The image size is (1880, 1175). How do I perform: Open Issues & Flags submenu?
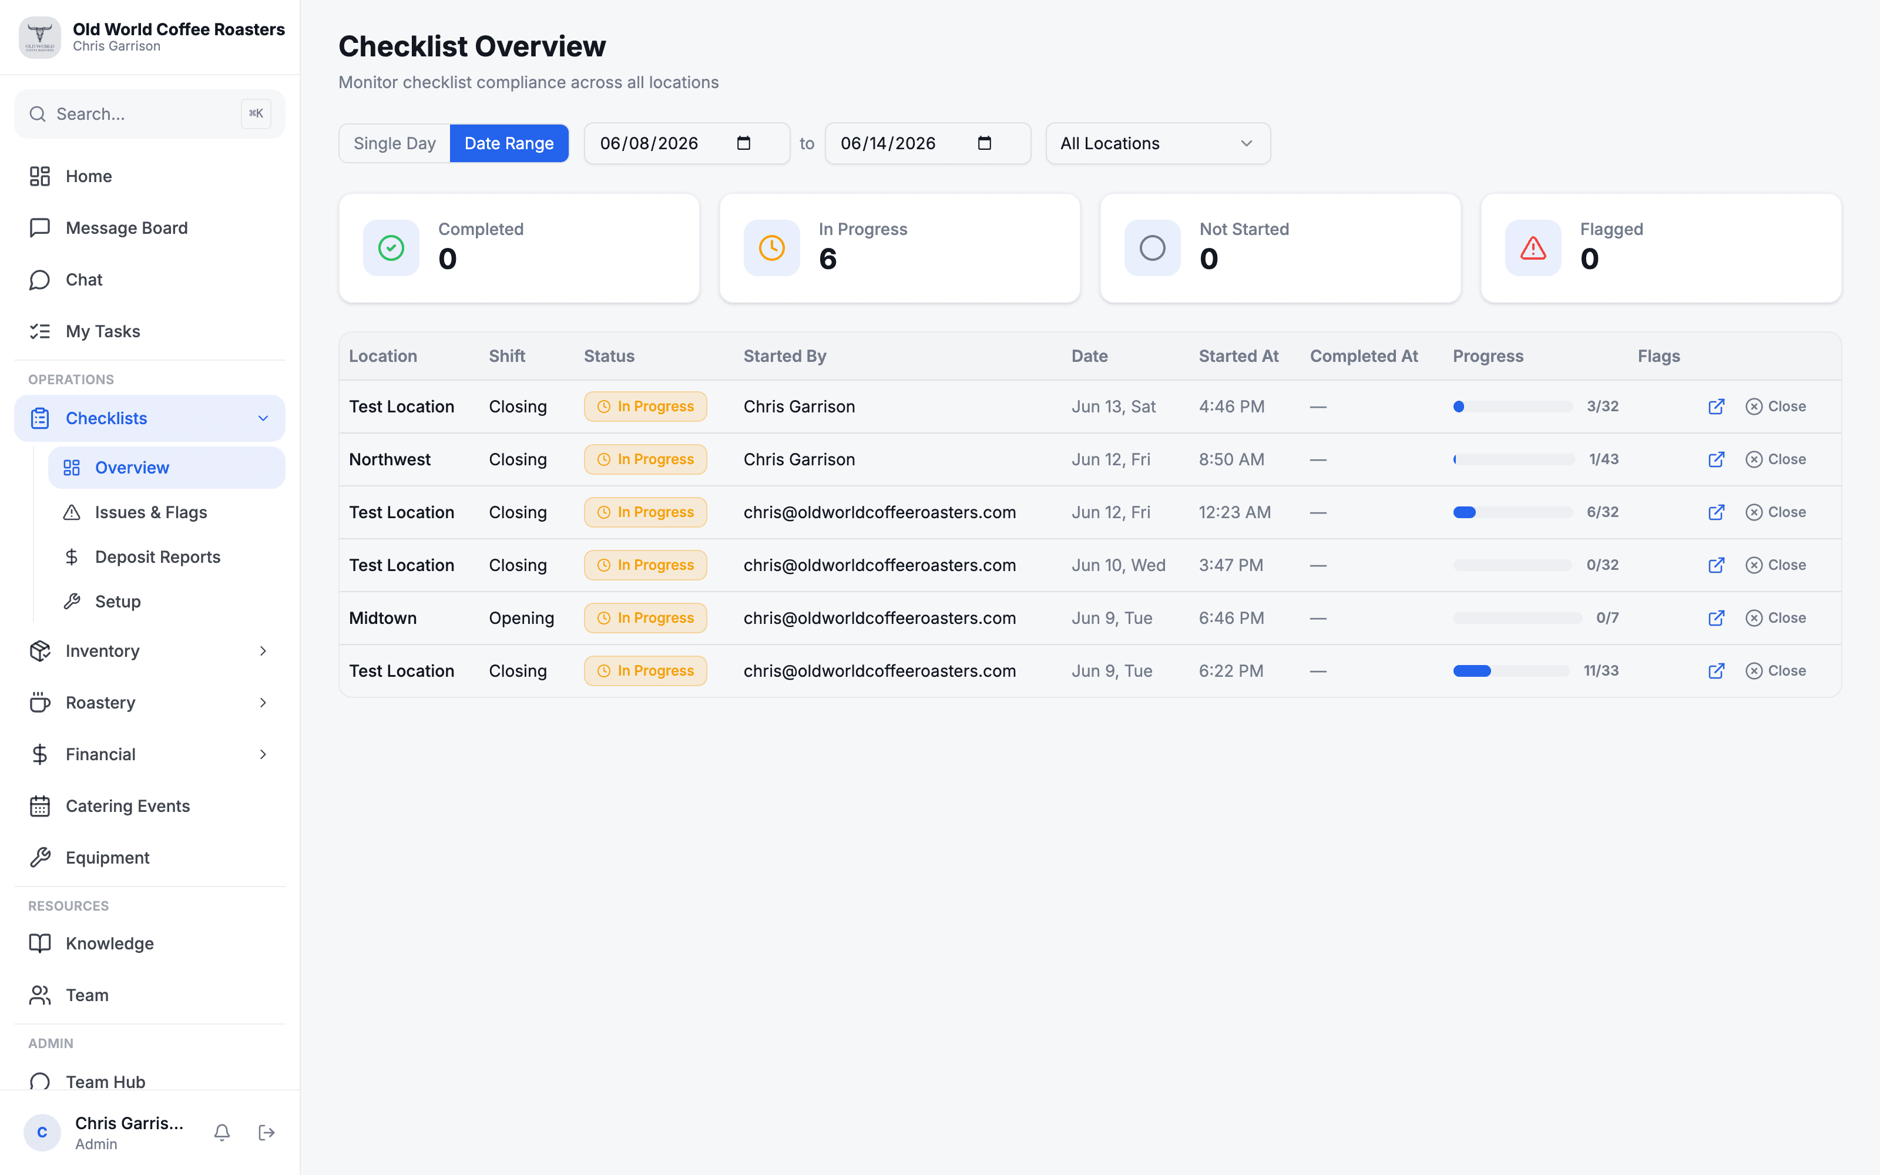click(167, 512)
